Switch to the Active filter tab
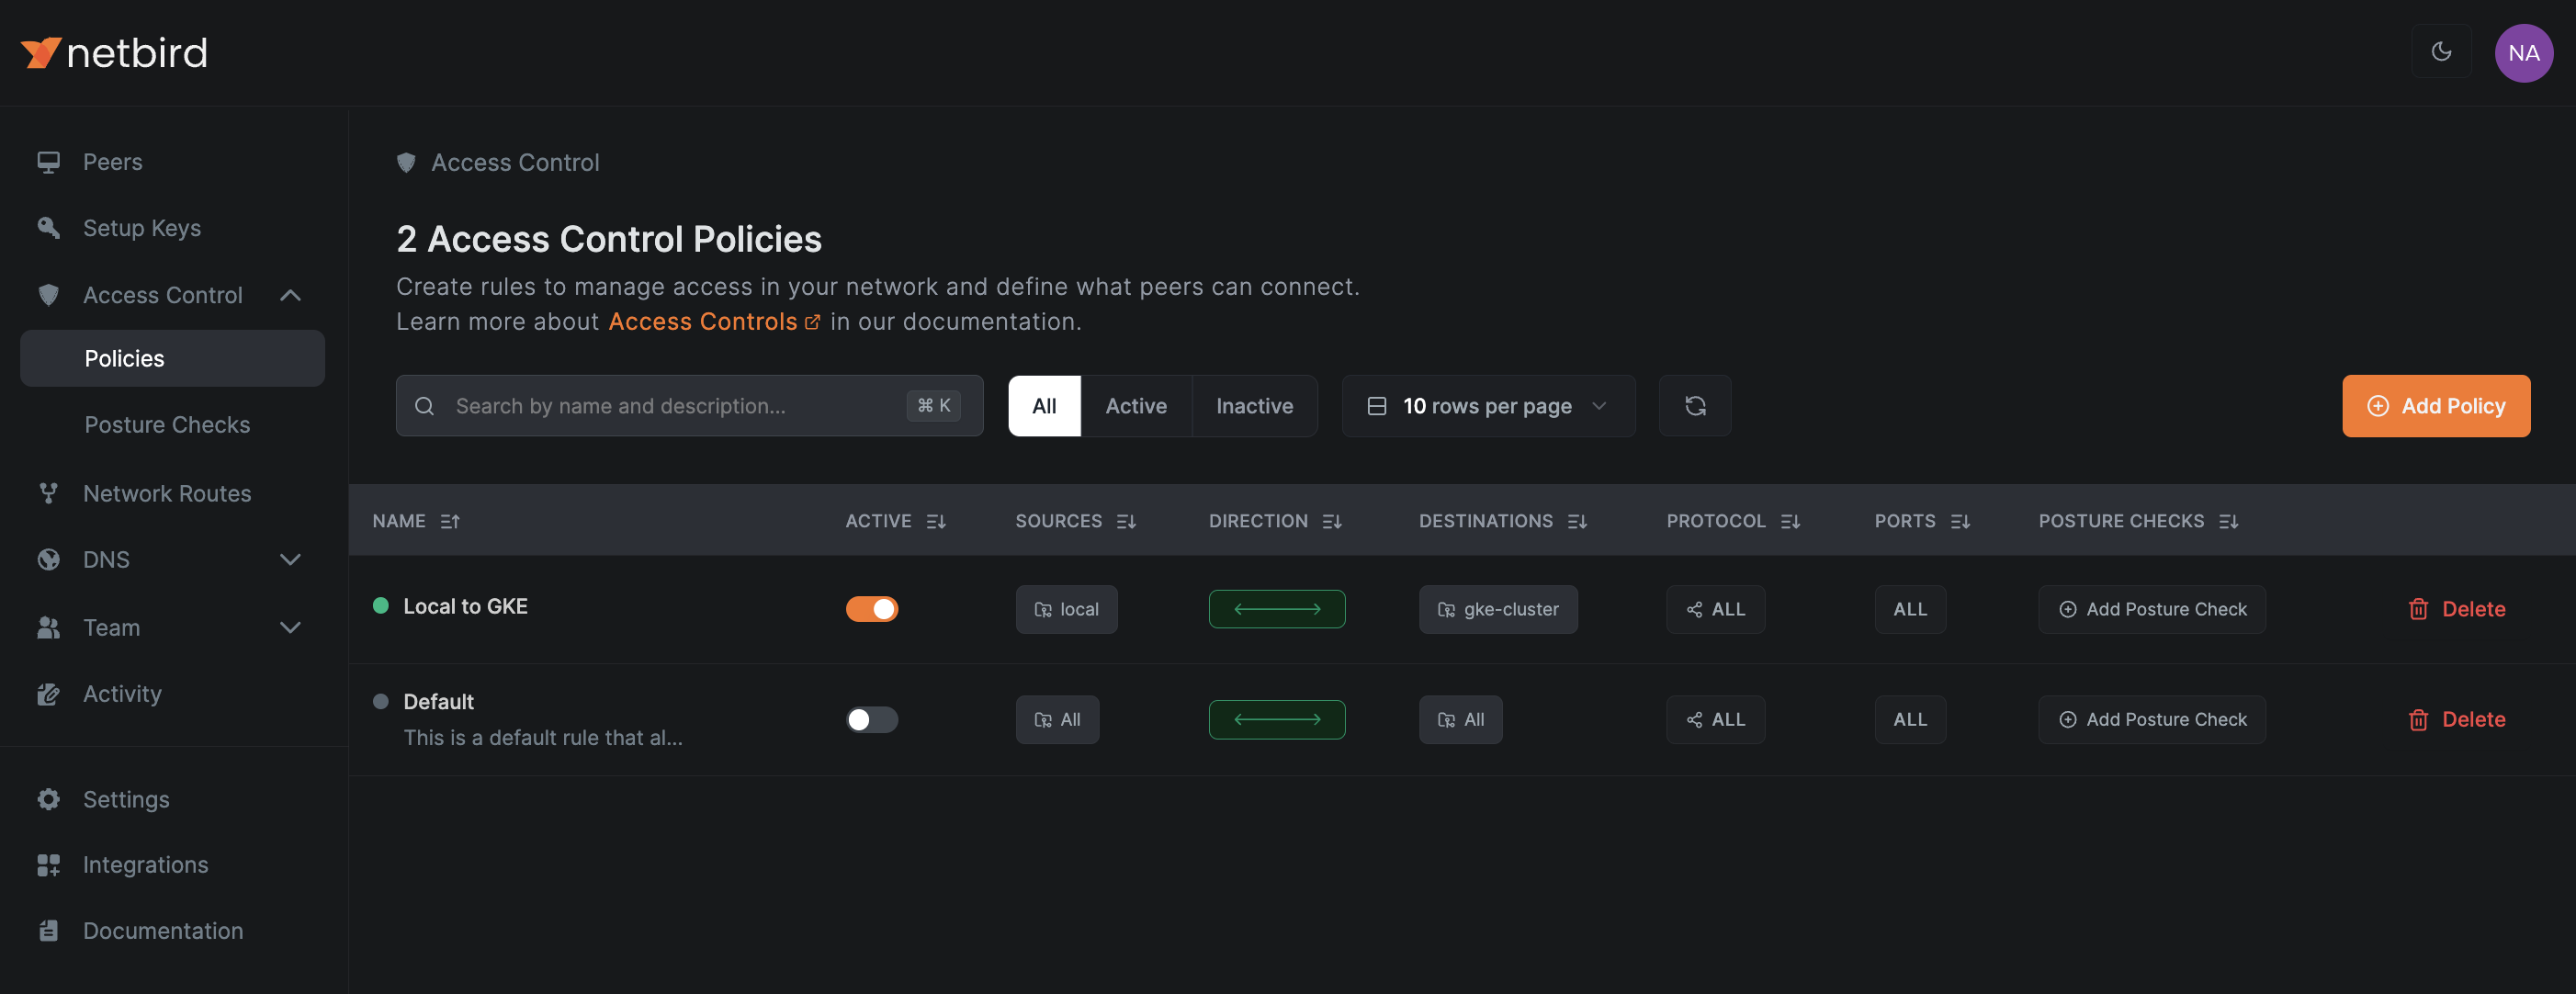 pyautogui.click(x=1135, y=405)
